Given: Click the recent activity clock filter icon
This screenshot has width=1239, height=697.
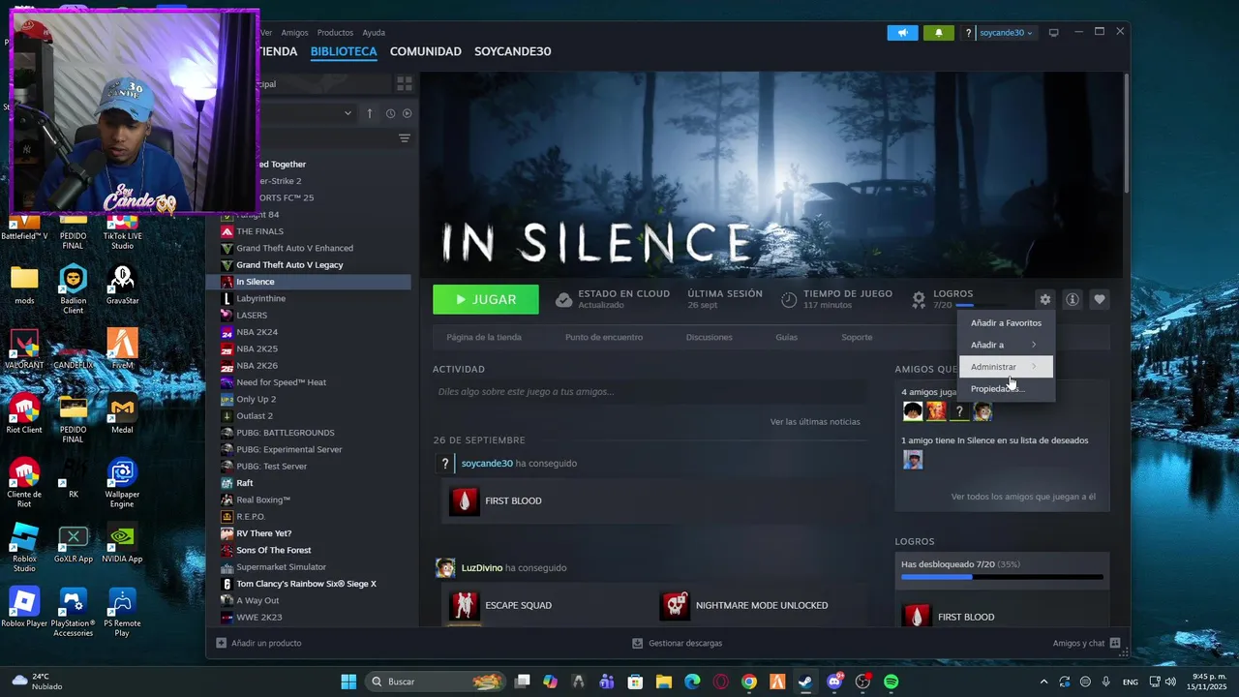Looking at the screenshot, I should [x=391, y=113].
